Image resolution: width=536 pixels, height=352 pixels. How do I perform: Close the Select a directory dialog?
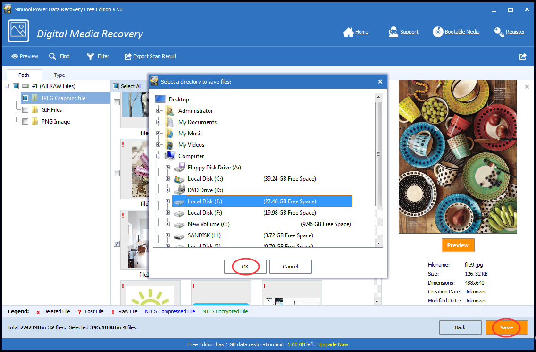click(x=380, y=82)
